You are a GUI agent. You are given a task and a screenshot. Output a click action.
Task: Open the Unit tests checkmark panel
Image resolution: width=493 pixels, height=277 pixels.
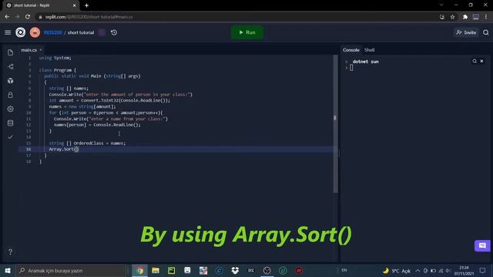(x=10, y=137)
